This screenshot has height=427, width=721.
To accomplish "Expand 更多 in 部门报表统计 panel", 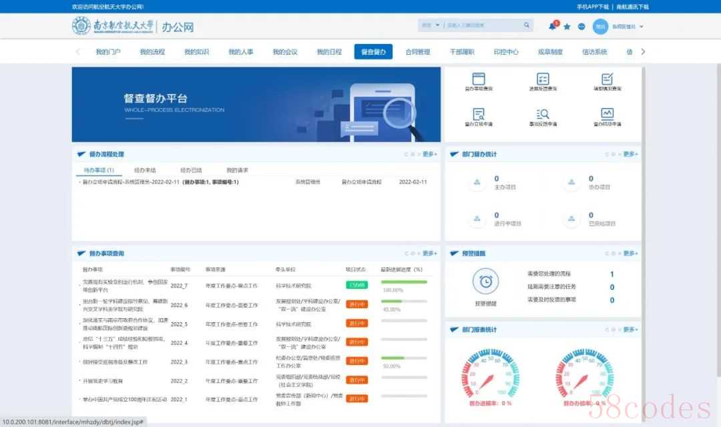I will pos(630,330).
